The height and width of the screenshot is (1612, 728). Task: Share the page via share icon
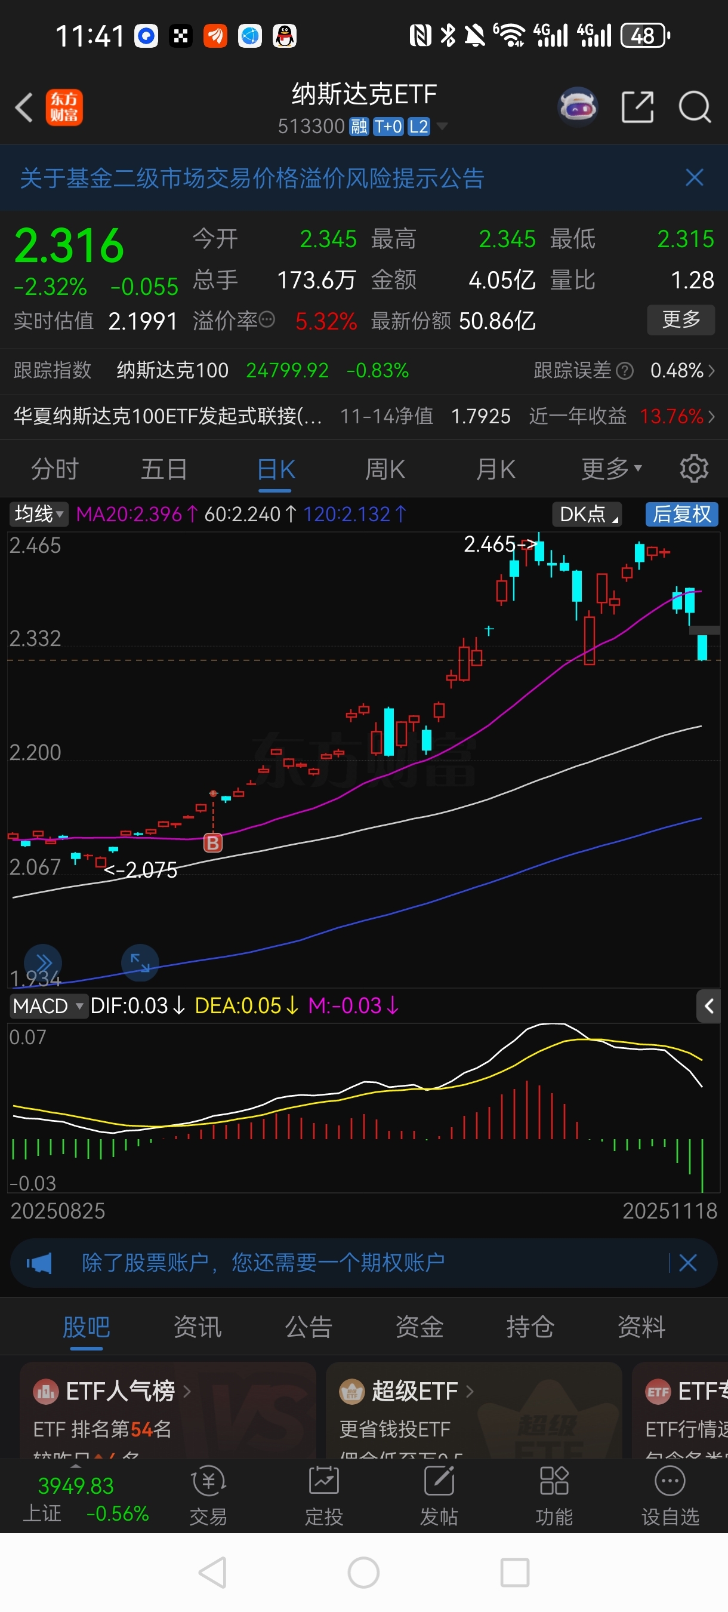(637, 107)
